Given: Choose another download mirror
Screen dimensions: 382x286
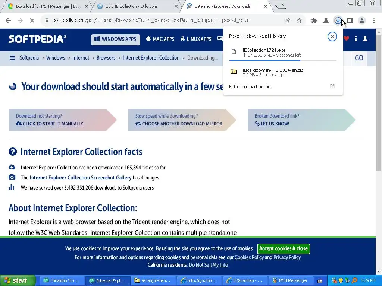Looking at the screenshot, I should [182, 120].
